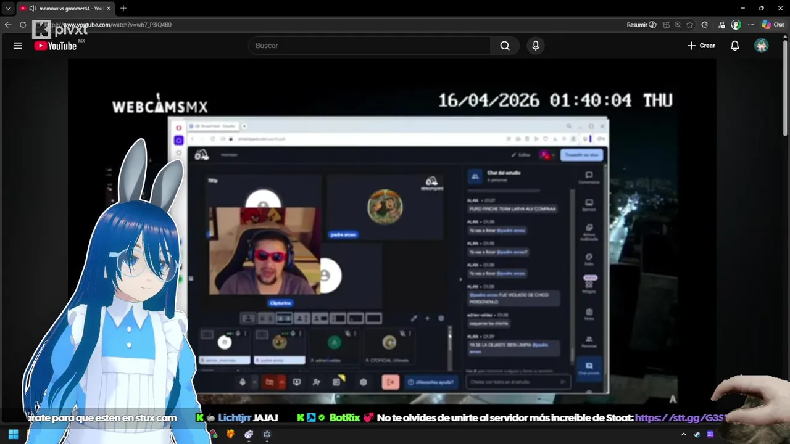Go to the YouTube home logo
The image size is (790, 444).
[56, 46]
